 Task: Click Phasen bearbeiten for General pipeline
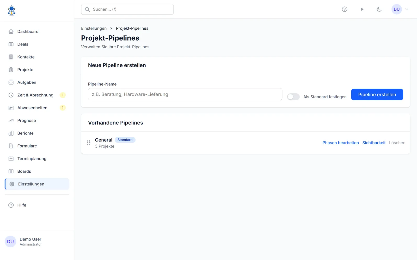click(x=341, y=143)
